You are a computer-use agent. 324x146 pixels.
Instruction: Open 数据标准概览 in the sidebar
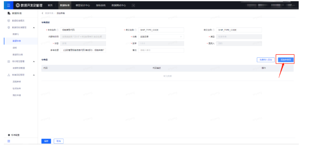(x=18, y=21)
